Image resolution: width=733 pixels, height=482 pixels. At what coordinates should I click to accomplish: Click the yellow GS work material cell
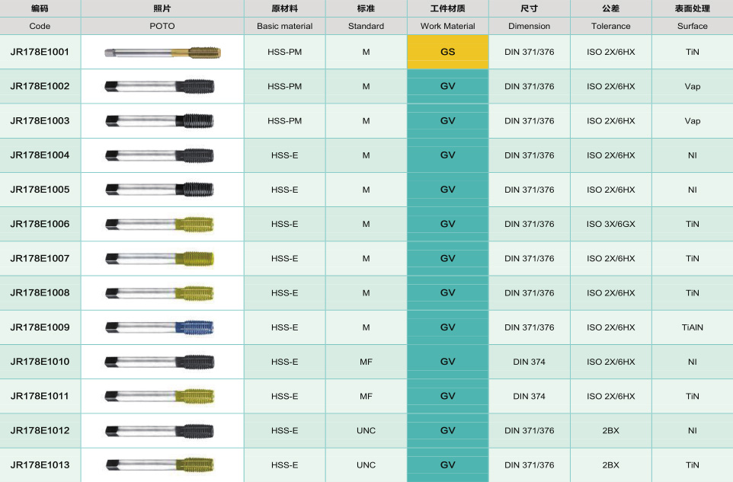447,52
